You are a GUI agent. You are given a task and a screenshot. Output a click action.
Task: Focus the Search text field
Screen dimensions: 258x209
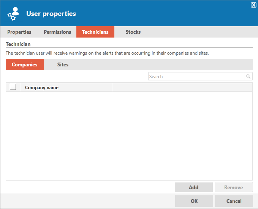pyautogui.click(x=196, y=76)
